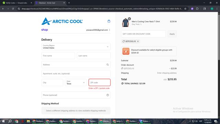Screen dimensions: 220x124
Task: Open the Extensions puzzle icon
Action: 197,9
